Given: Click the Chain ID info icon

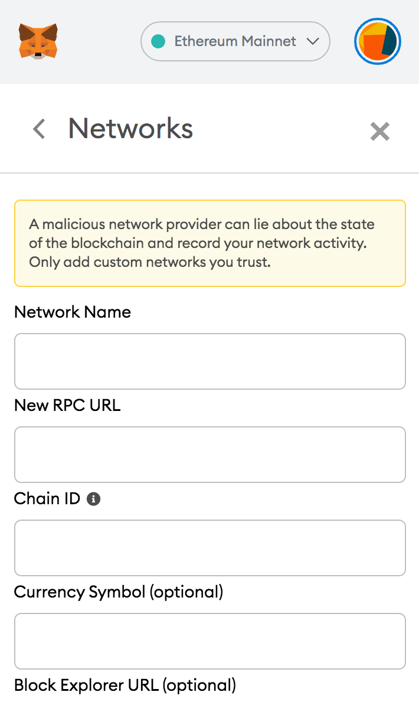Looking at the screenshot, I should [93, 499].
